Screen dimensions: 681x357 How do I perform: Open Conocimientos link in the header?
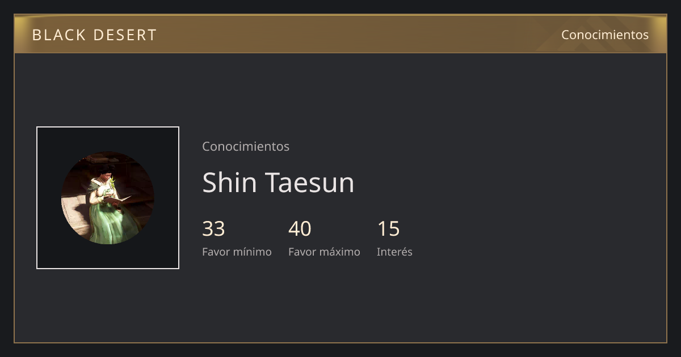pos(605,35)
